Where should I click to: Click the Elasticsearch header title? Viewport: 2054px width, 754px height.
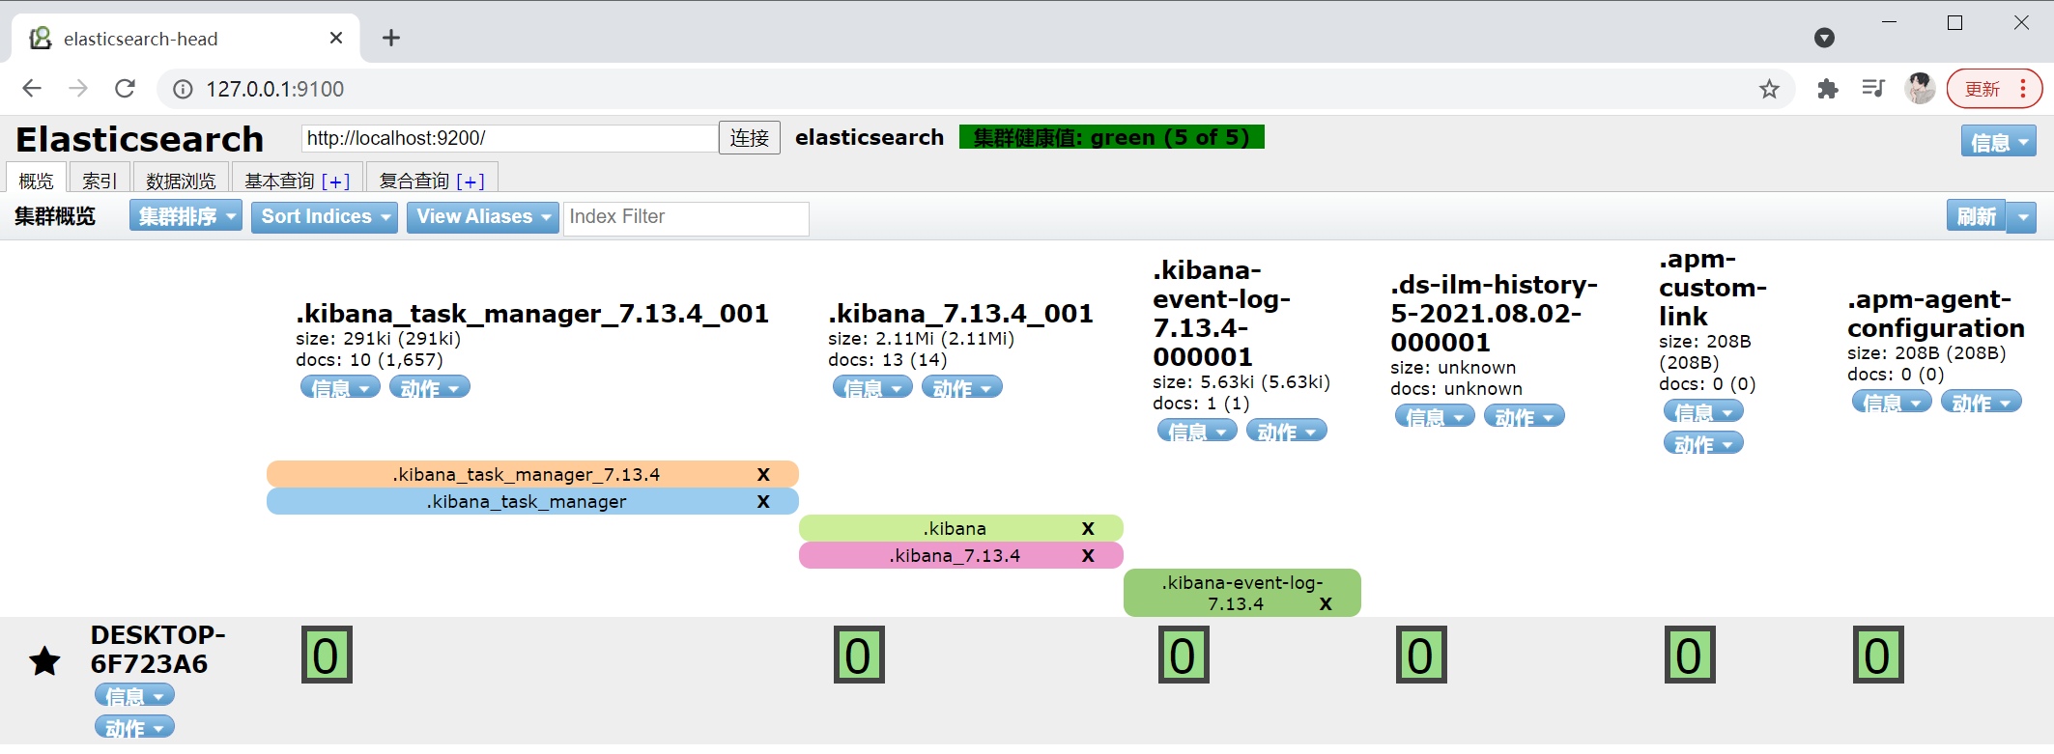pyautogui.click(x=140, y=139)
